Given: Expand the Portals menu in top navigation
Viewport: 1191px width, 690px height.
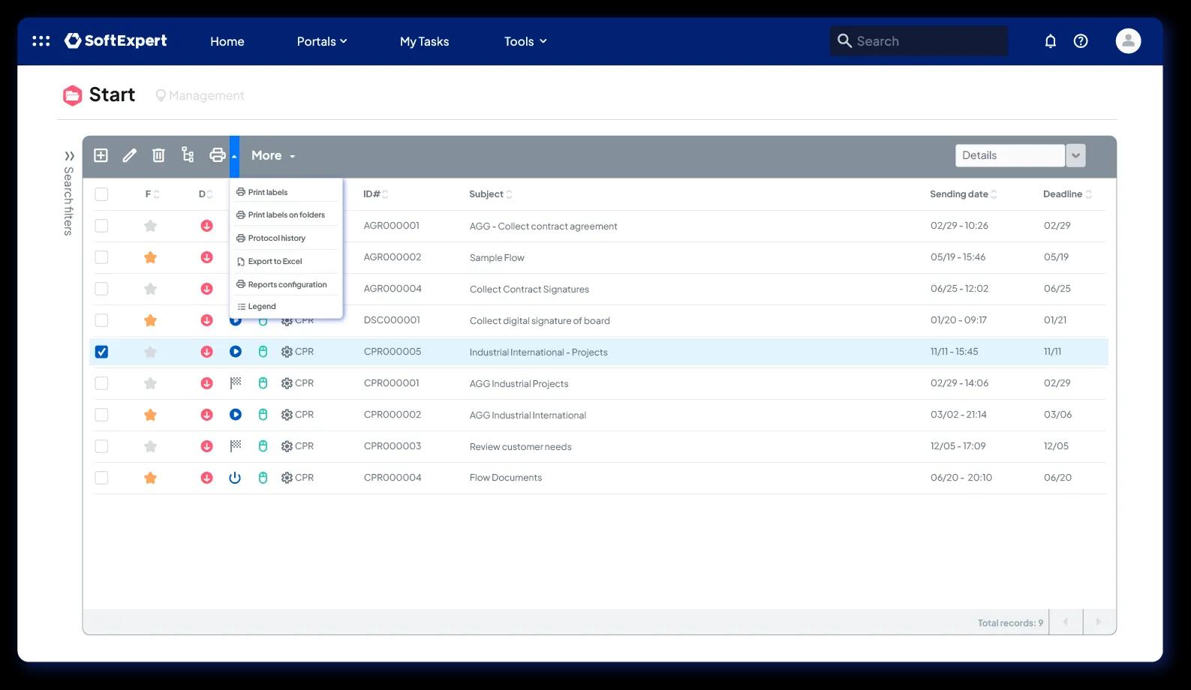Looking at the screenshot, I should click(x=322, y=41).
